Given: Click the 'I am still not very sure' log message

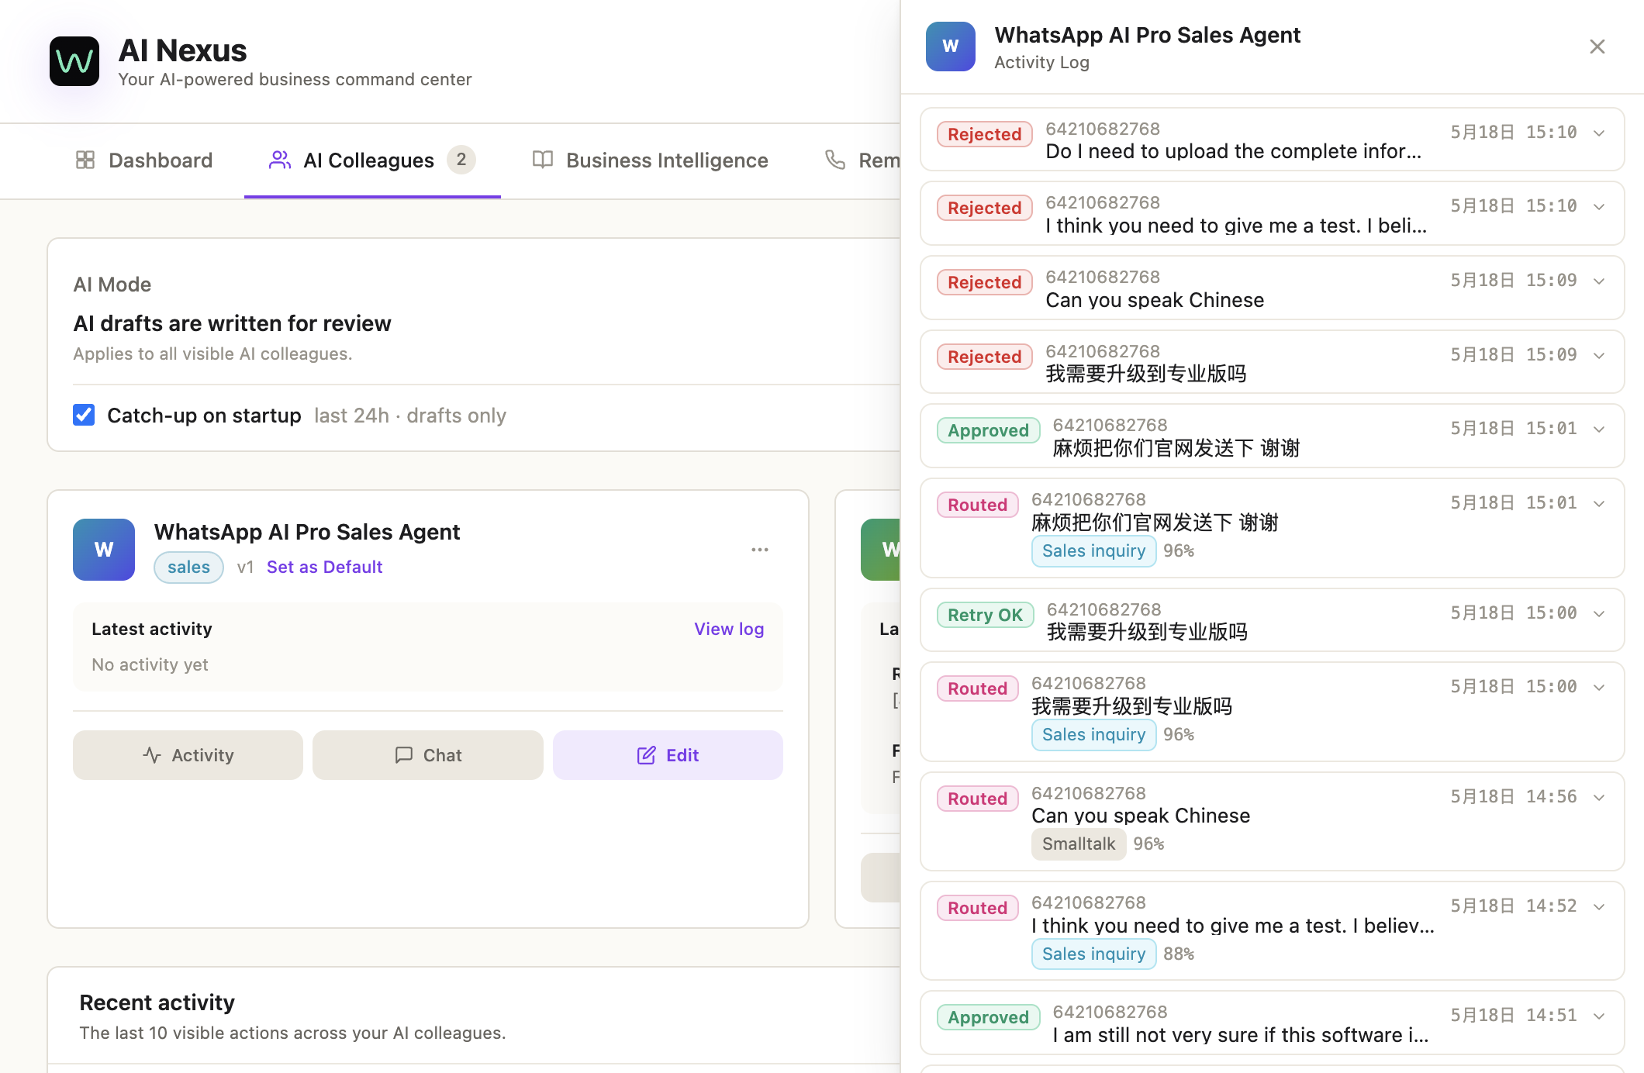Looking at the screenshot, I should pyautogui.click(x=1241, y=1035).
